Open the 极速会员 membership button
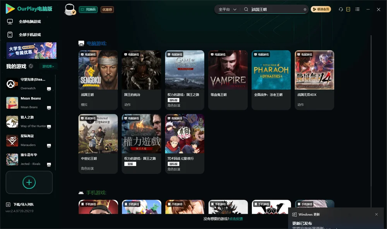The height and width of the screenshot is (229, 387). [x=320, y=9]
